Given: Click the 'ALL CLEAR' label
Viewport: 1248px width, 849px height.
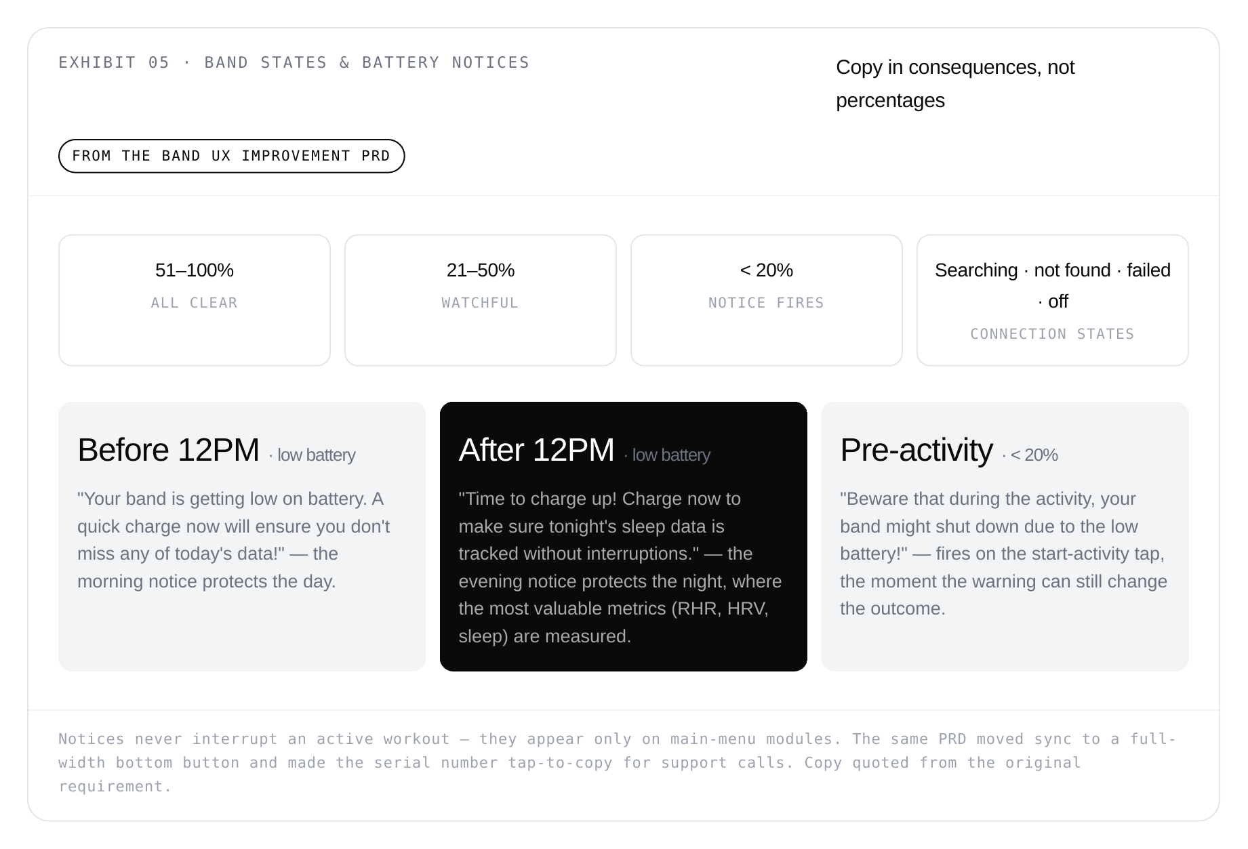Looking at the screenshot, I should [195, 303].
